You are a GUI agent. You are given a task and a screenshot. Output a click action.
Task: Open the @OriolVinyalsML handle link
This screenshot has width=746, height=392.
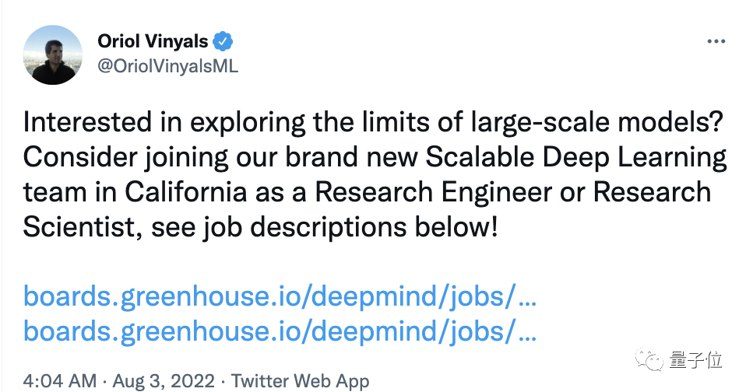click(167, 66)
